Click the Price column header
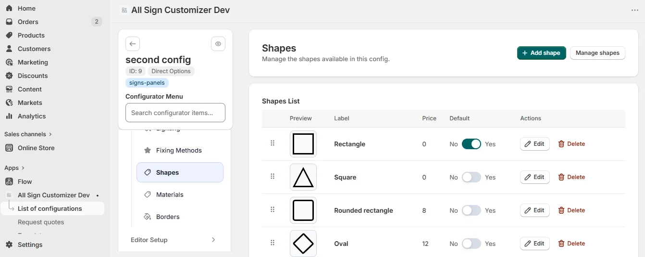 pos(429,118)
